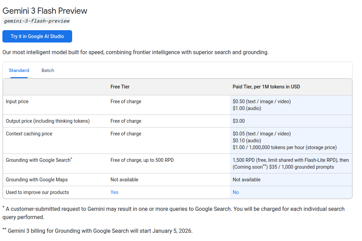Click the Paid Tier, per 1M tokens header
This screenshot has height=241, width=362.
266,87
